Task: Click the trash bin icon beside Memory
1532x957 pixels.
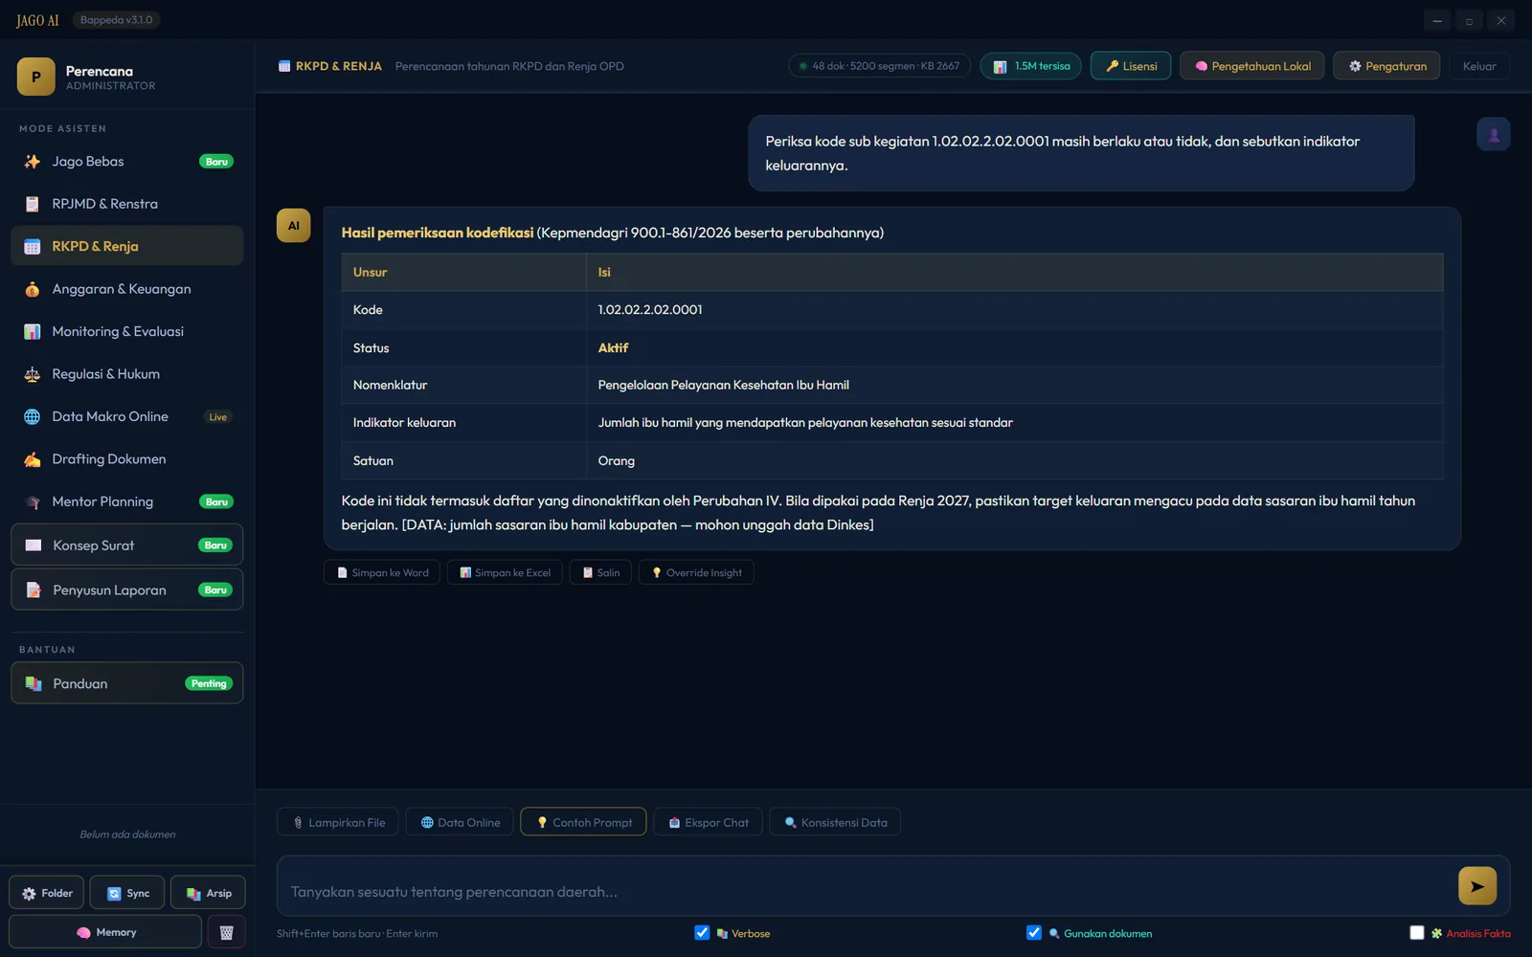Action: (227, 932)
